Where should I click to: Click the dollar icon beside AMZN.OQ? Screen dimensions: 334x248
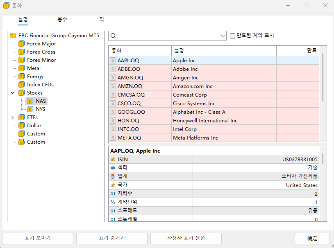[x=113, y=86]
